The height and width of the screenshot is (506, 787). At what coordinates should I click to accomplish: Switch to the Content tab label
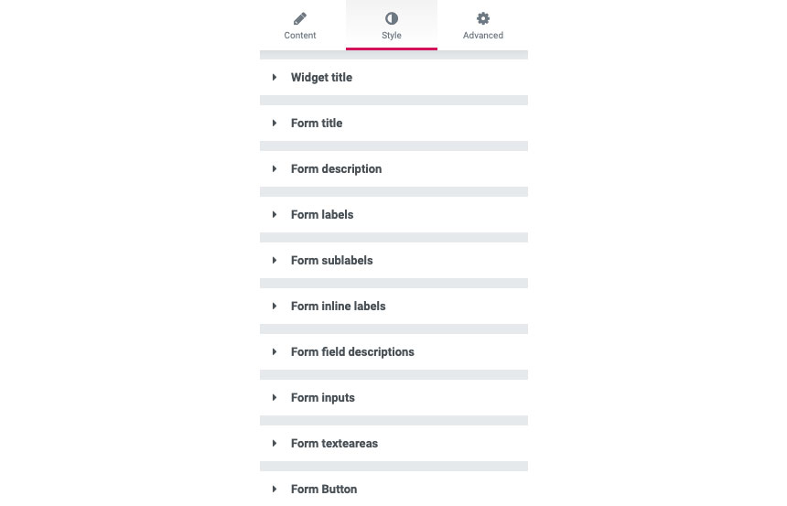tap(299, 35)
